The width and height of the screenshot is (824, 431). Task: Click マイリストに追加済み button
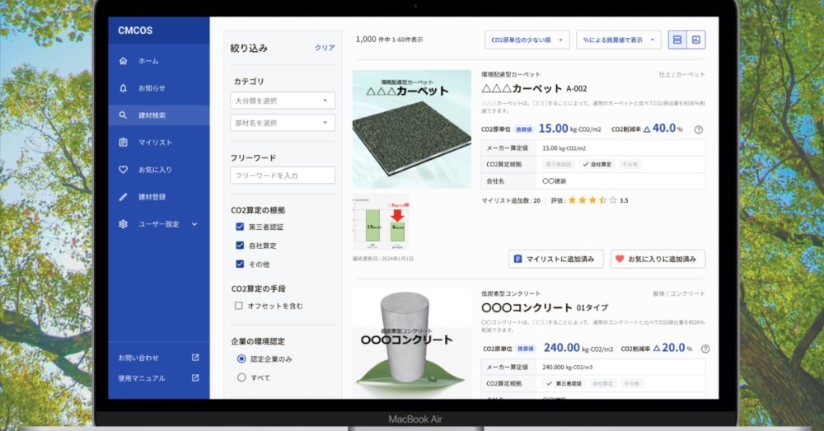pyautogui.click(x=555, y=259)
